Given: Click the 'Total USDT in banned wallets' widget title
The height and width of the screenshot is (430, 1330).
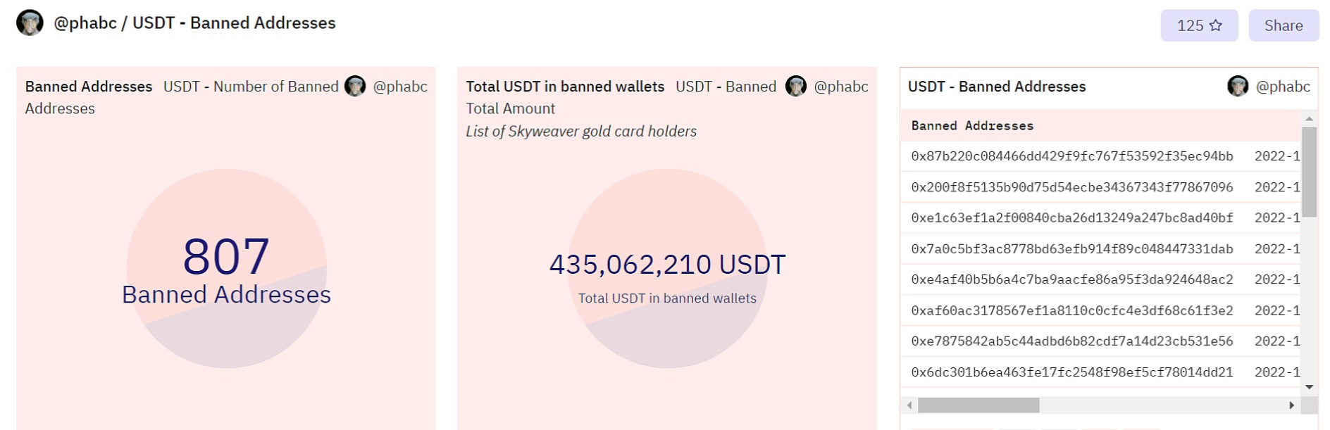Looking at the screenshot, I should pos(564,87).
